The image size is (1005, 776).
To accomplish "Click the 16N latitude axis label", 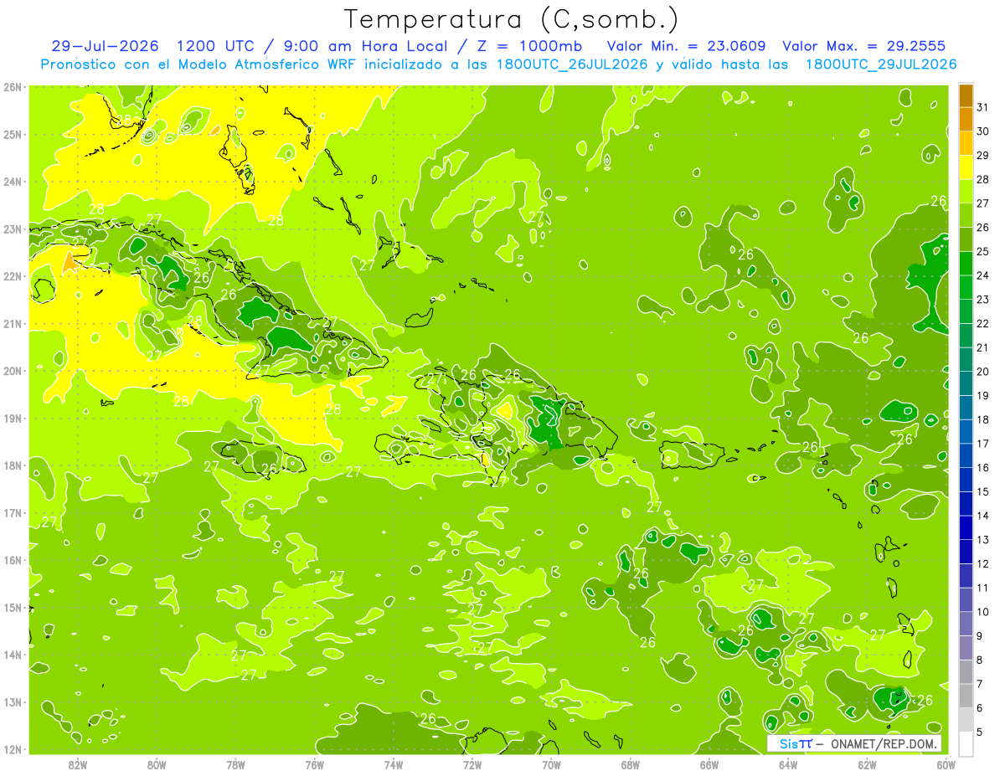I will 13,560.
